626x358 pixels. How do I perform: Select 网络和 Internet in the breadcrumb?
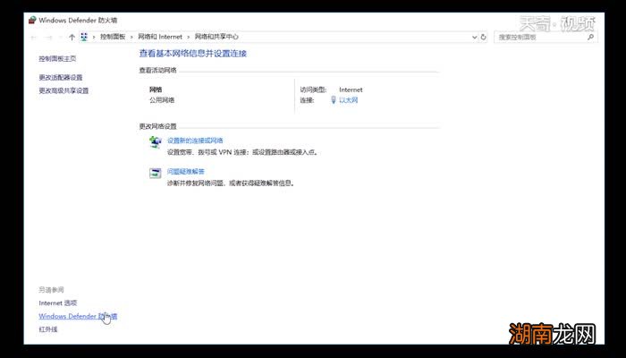(x=160, y=37)
